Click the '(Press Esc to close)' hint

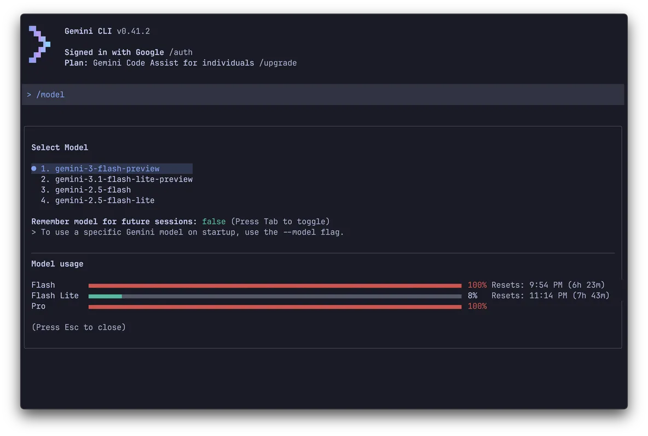tap(78, 327)
